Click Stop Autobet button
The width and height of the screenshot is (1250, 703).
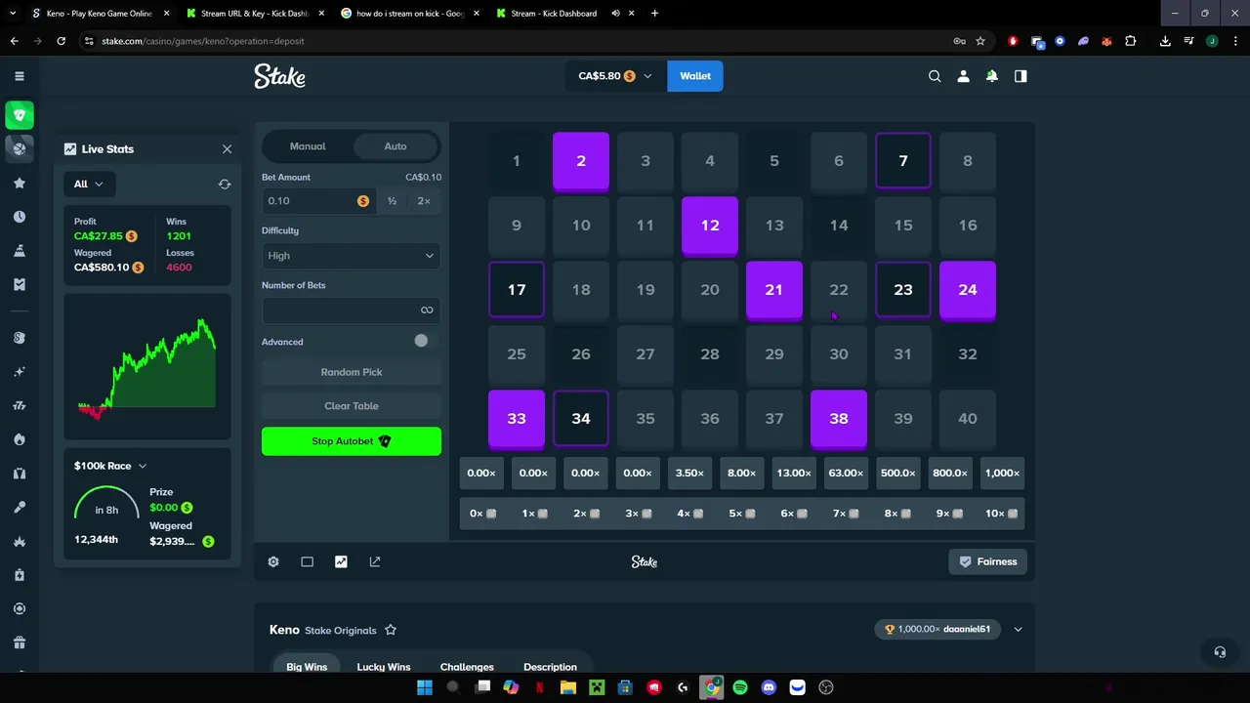tap(352, 441)
